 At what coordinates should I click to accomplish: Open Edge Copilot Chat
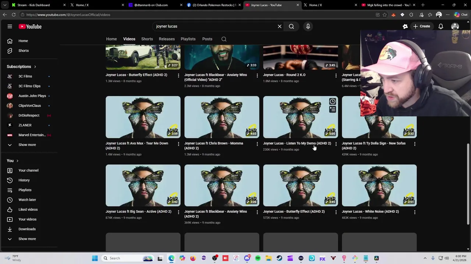coord(461,15)
